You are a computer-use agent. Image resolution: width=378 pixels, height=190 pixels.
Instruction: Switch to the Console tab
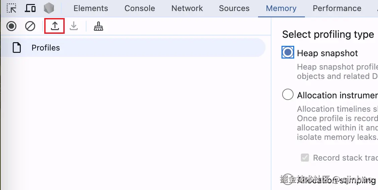[139, 8]
